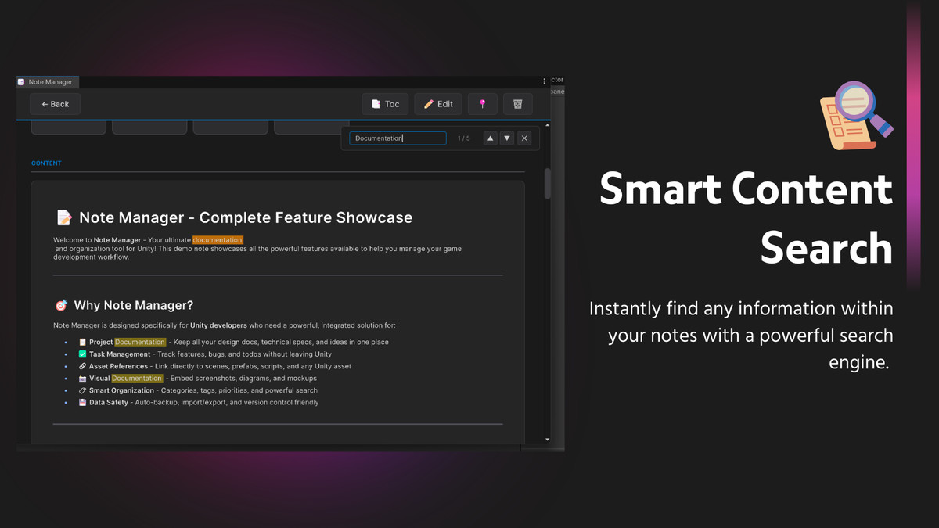Click highlighted Documentation in Visual Documentation row

click(137, 378)
